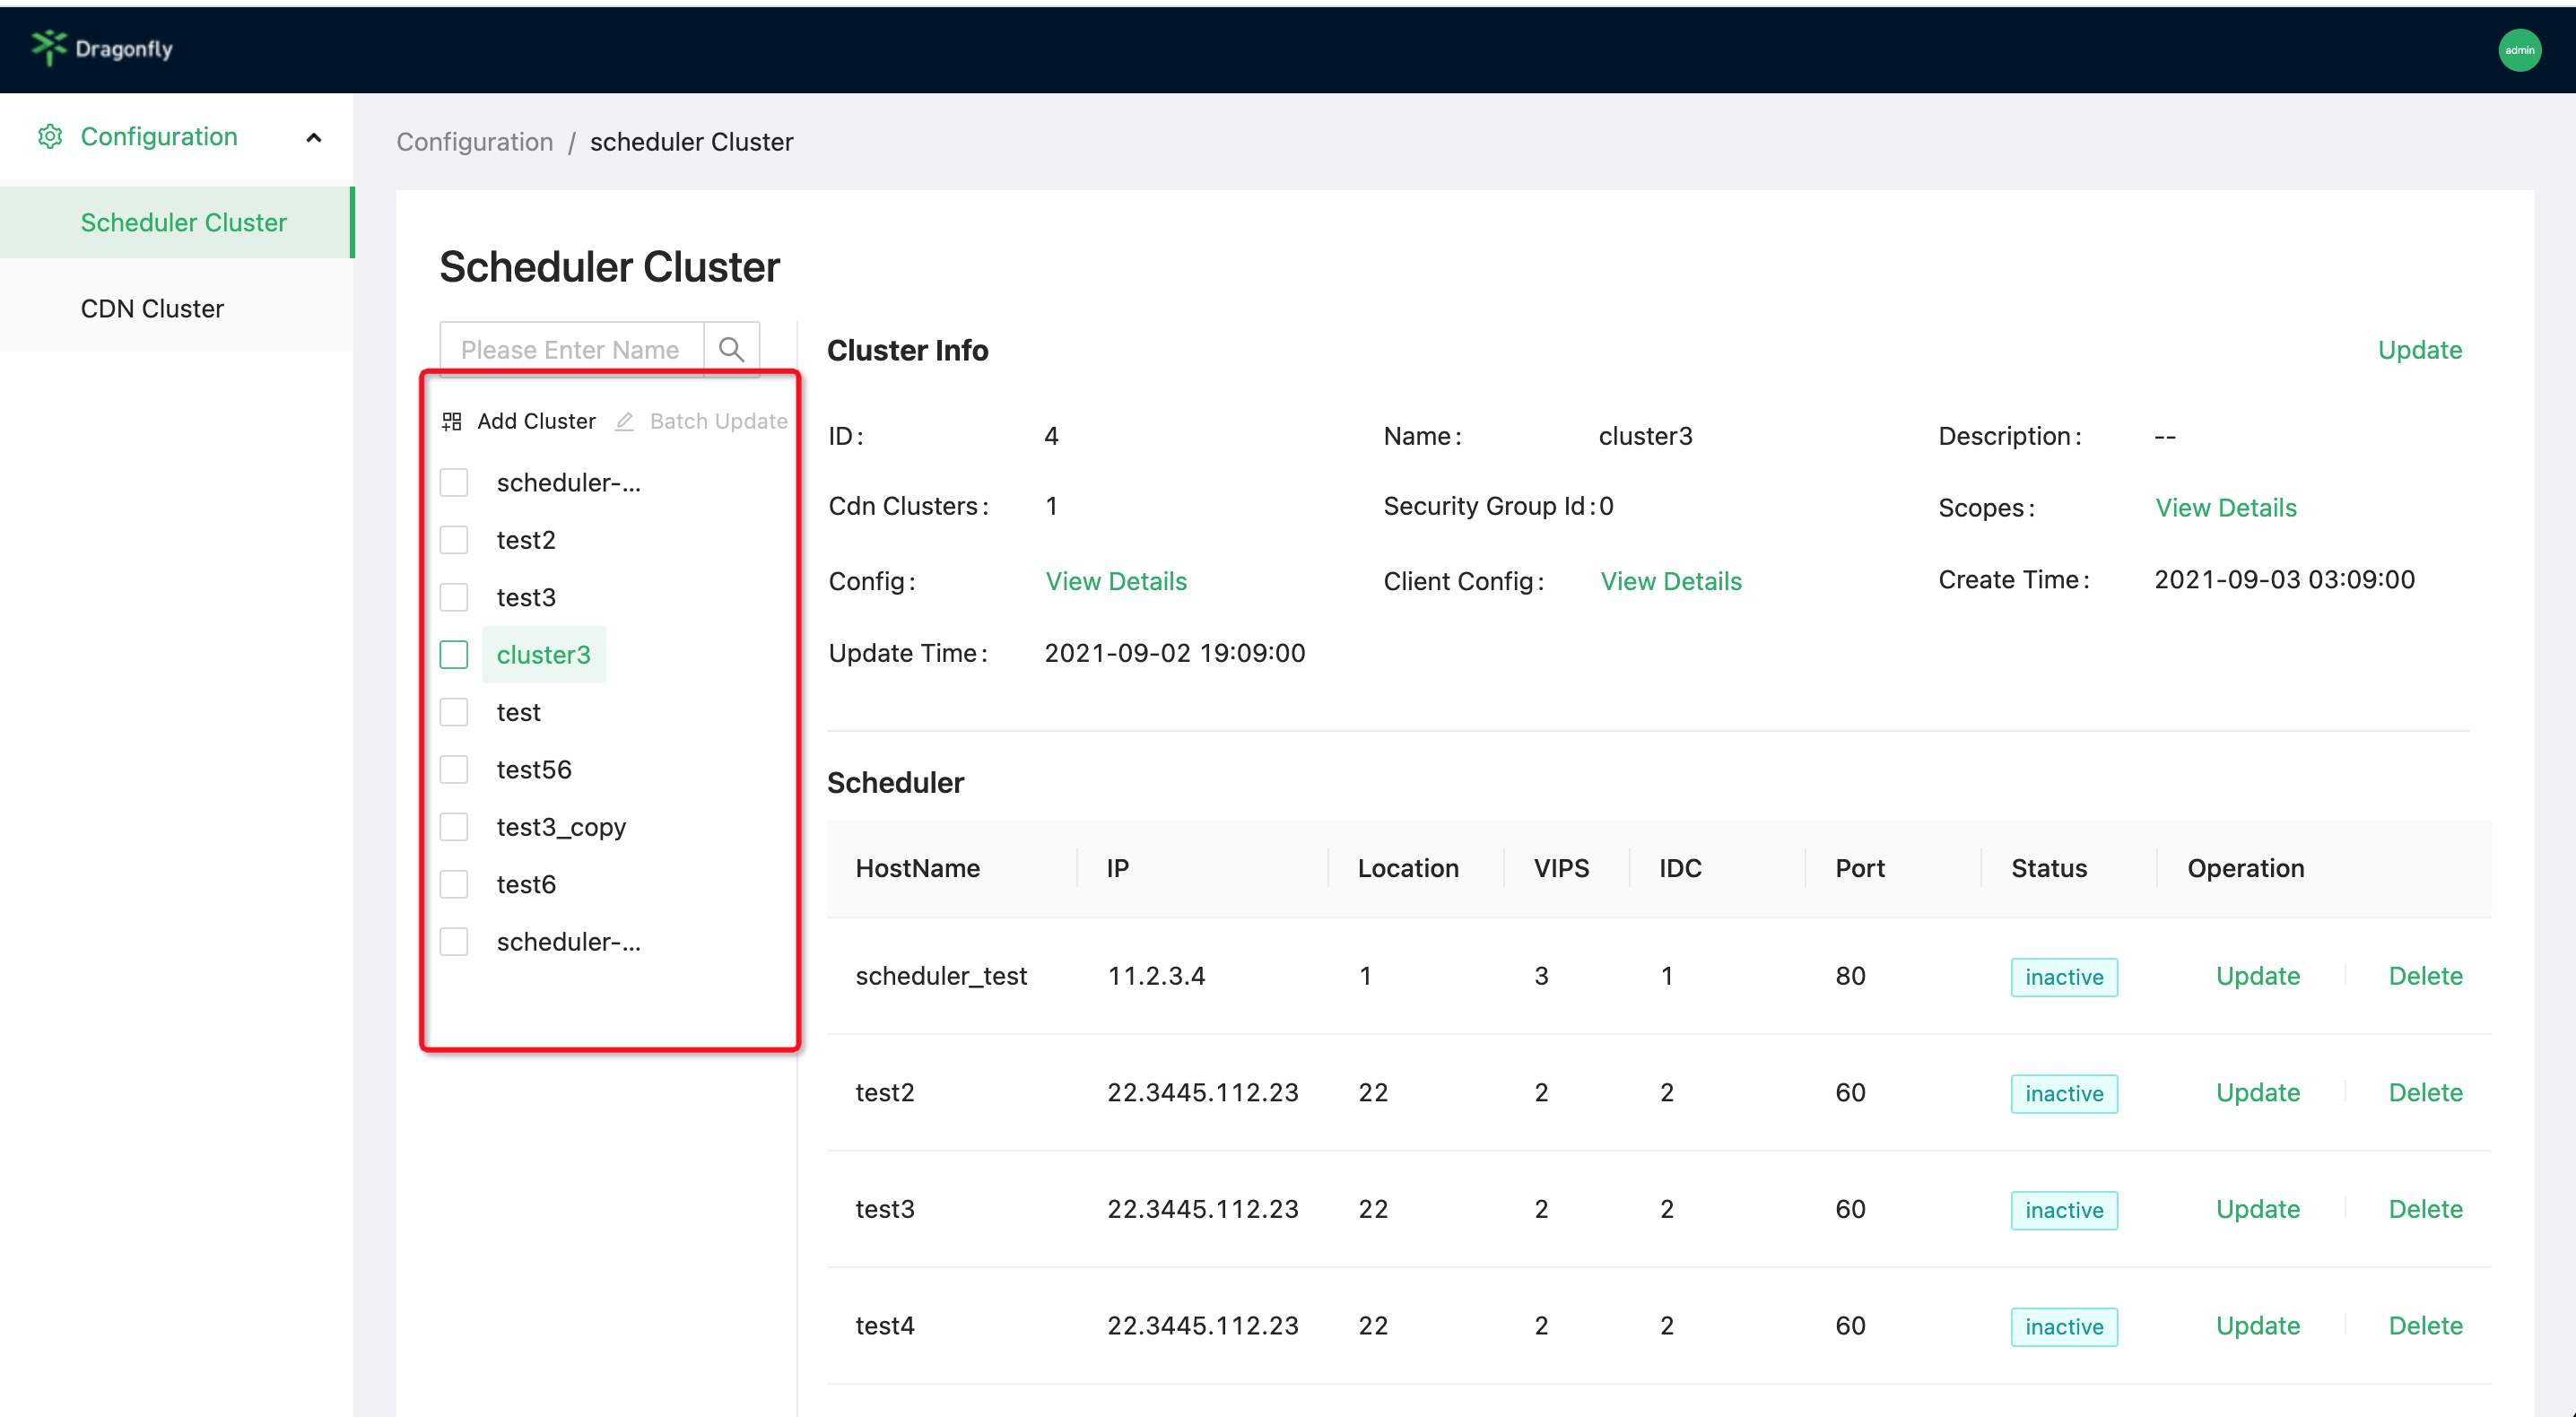This screenshot has height=1417, width=2576.
Task: Click the Configuration gear icon
Action: [50, 136]
